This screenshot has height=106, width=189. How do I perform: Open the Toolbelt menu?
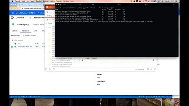[x=59, y=1]
